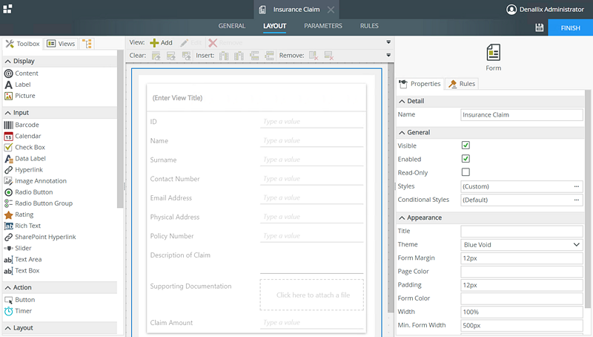Pick the Rating star control
This screenshot has width=593, height=337.
tap(24, 215)
